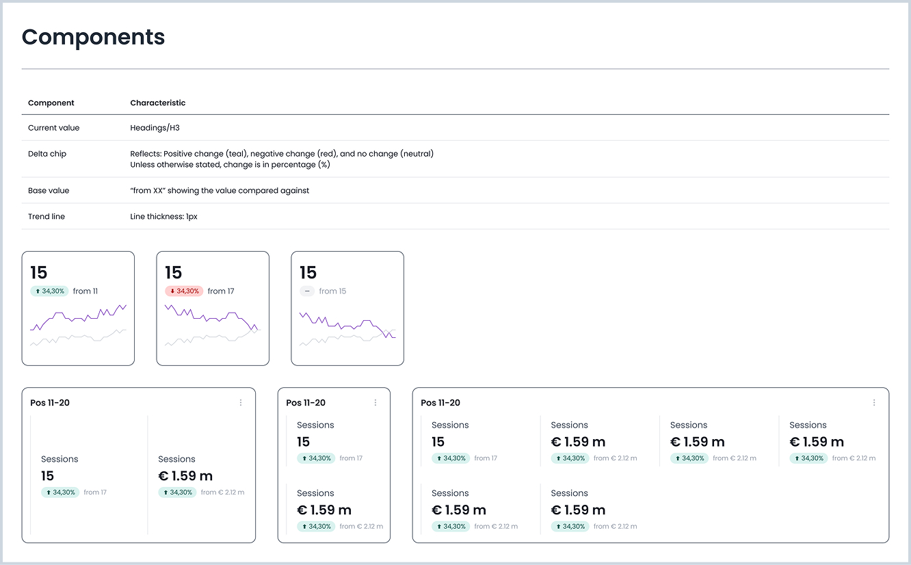The width and height of the screenshot is (911, 565).
Task: Click the 'from 11' base value label
Action: [85, 291]
